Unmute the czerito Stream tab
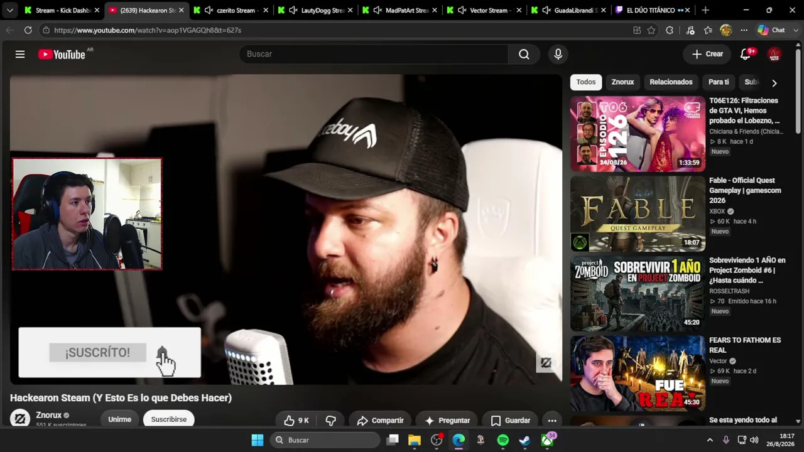 pos(209,10)
